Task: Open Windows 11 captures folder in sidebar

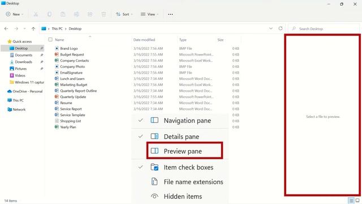Action: (27, 82)
